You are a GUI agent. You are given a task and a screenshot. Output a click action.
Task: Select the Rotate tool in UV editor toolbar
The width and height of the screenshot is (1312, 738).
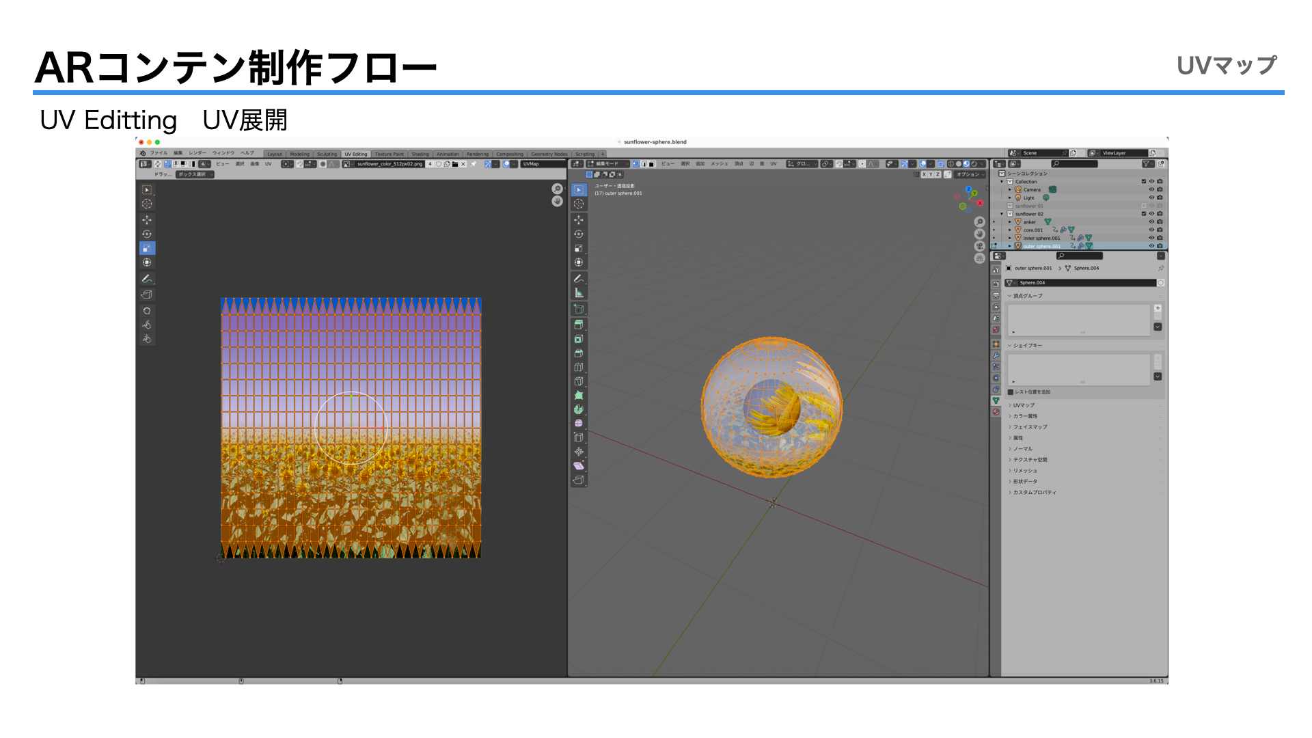click(x=147, y=234)
